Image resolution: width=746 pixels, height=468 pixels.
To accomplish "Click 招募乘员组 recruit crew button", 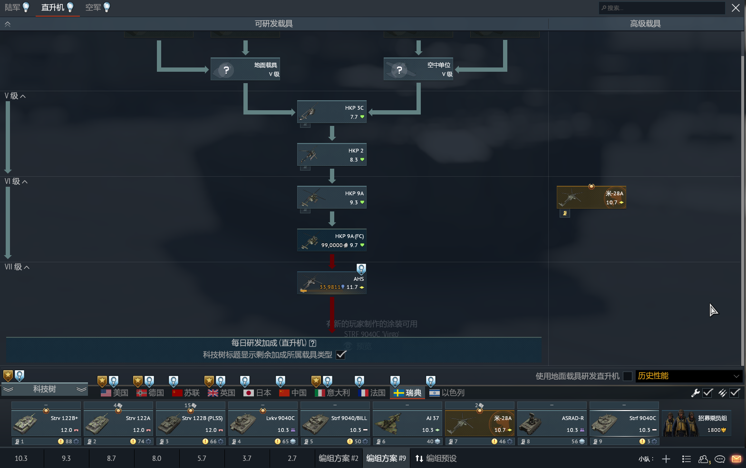I will pyautogui.click(x=697, y=423).
